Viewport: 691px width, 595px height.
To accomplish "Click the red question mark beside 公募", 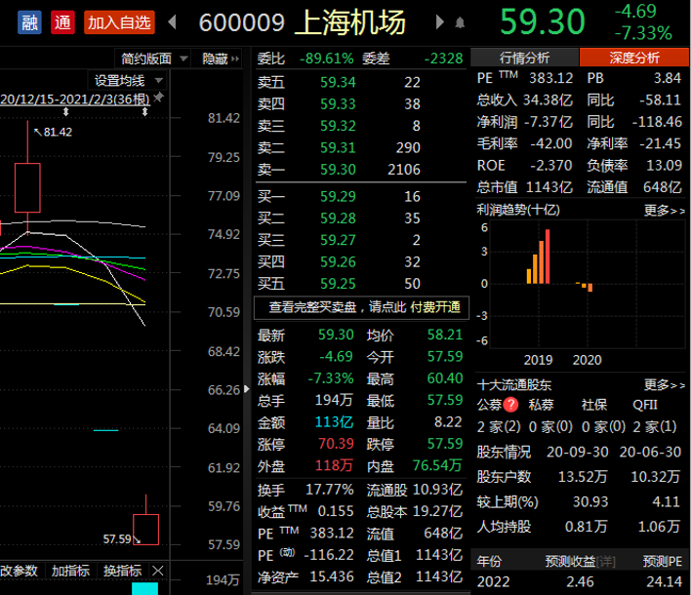I will pyautogui.click(x=511, y=404).
